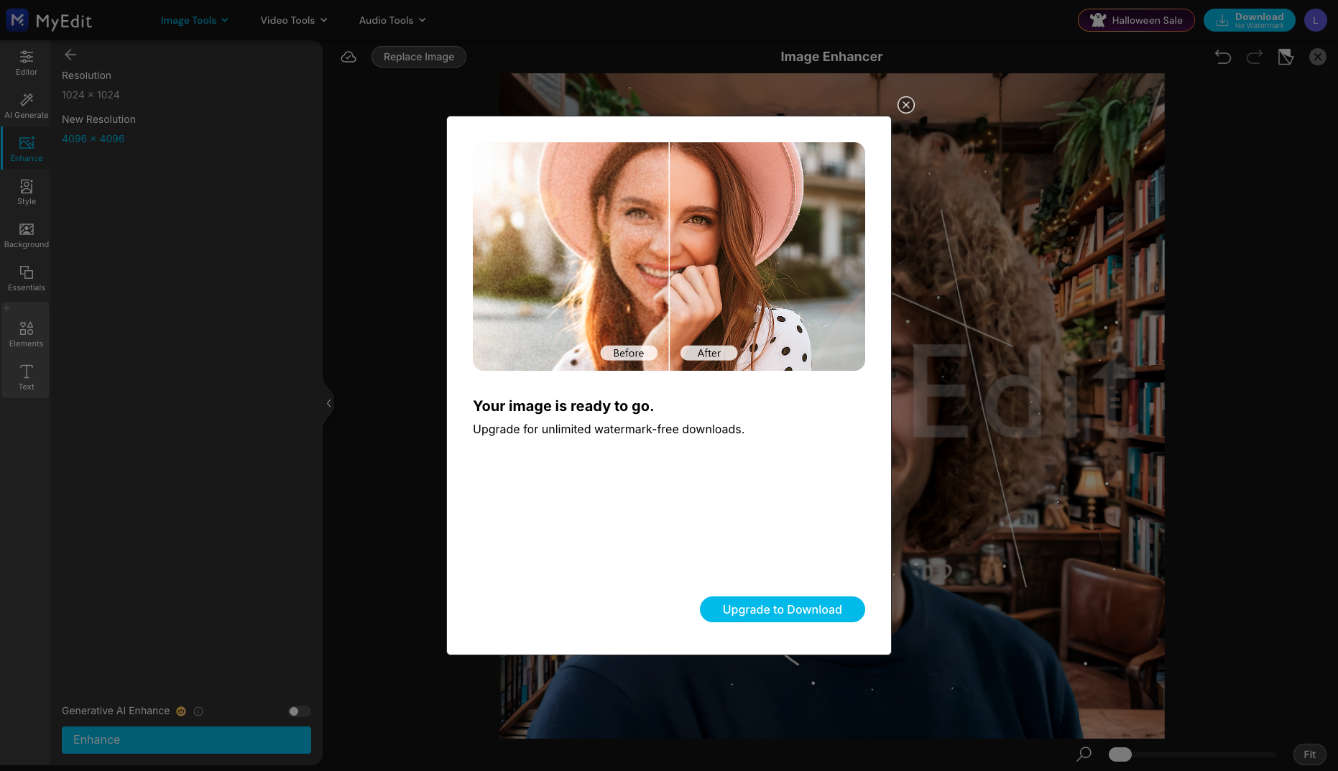The image size is (1338, 771).
Task: Click the info icon beside Generative AI Enhance
Action: pos(198,711)
